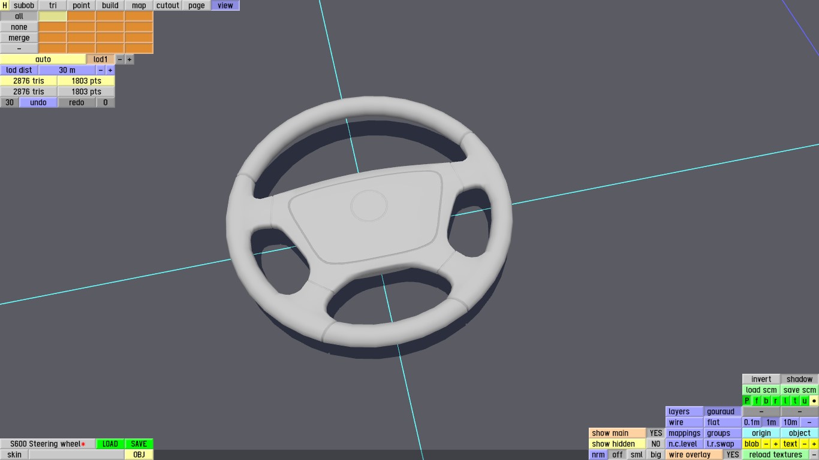Click load scm
The width and height of the screenshot is (819, 460).
coord(761,390)
